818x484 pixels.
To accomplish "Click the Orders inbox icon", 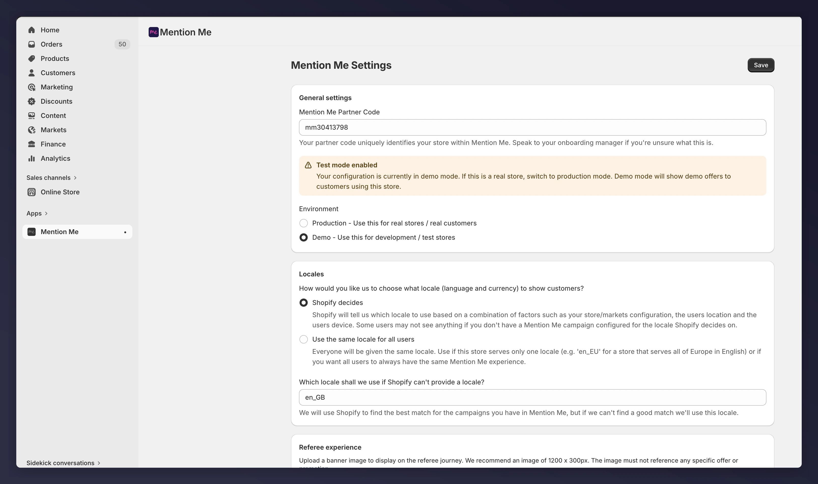I will click(x=32, y=44).
